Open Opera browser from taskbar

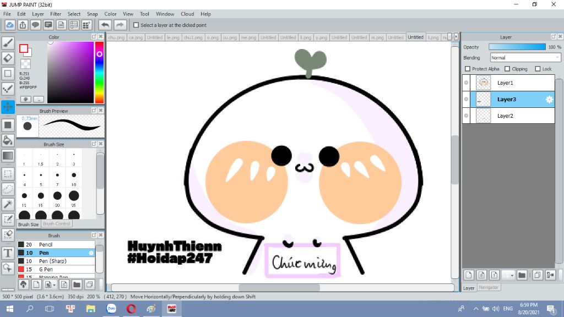(x=131, y=308)
